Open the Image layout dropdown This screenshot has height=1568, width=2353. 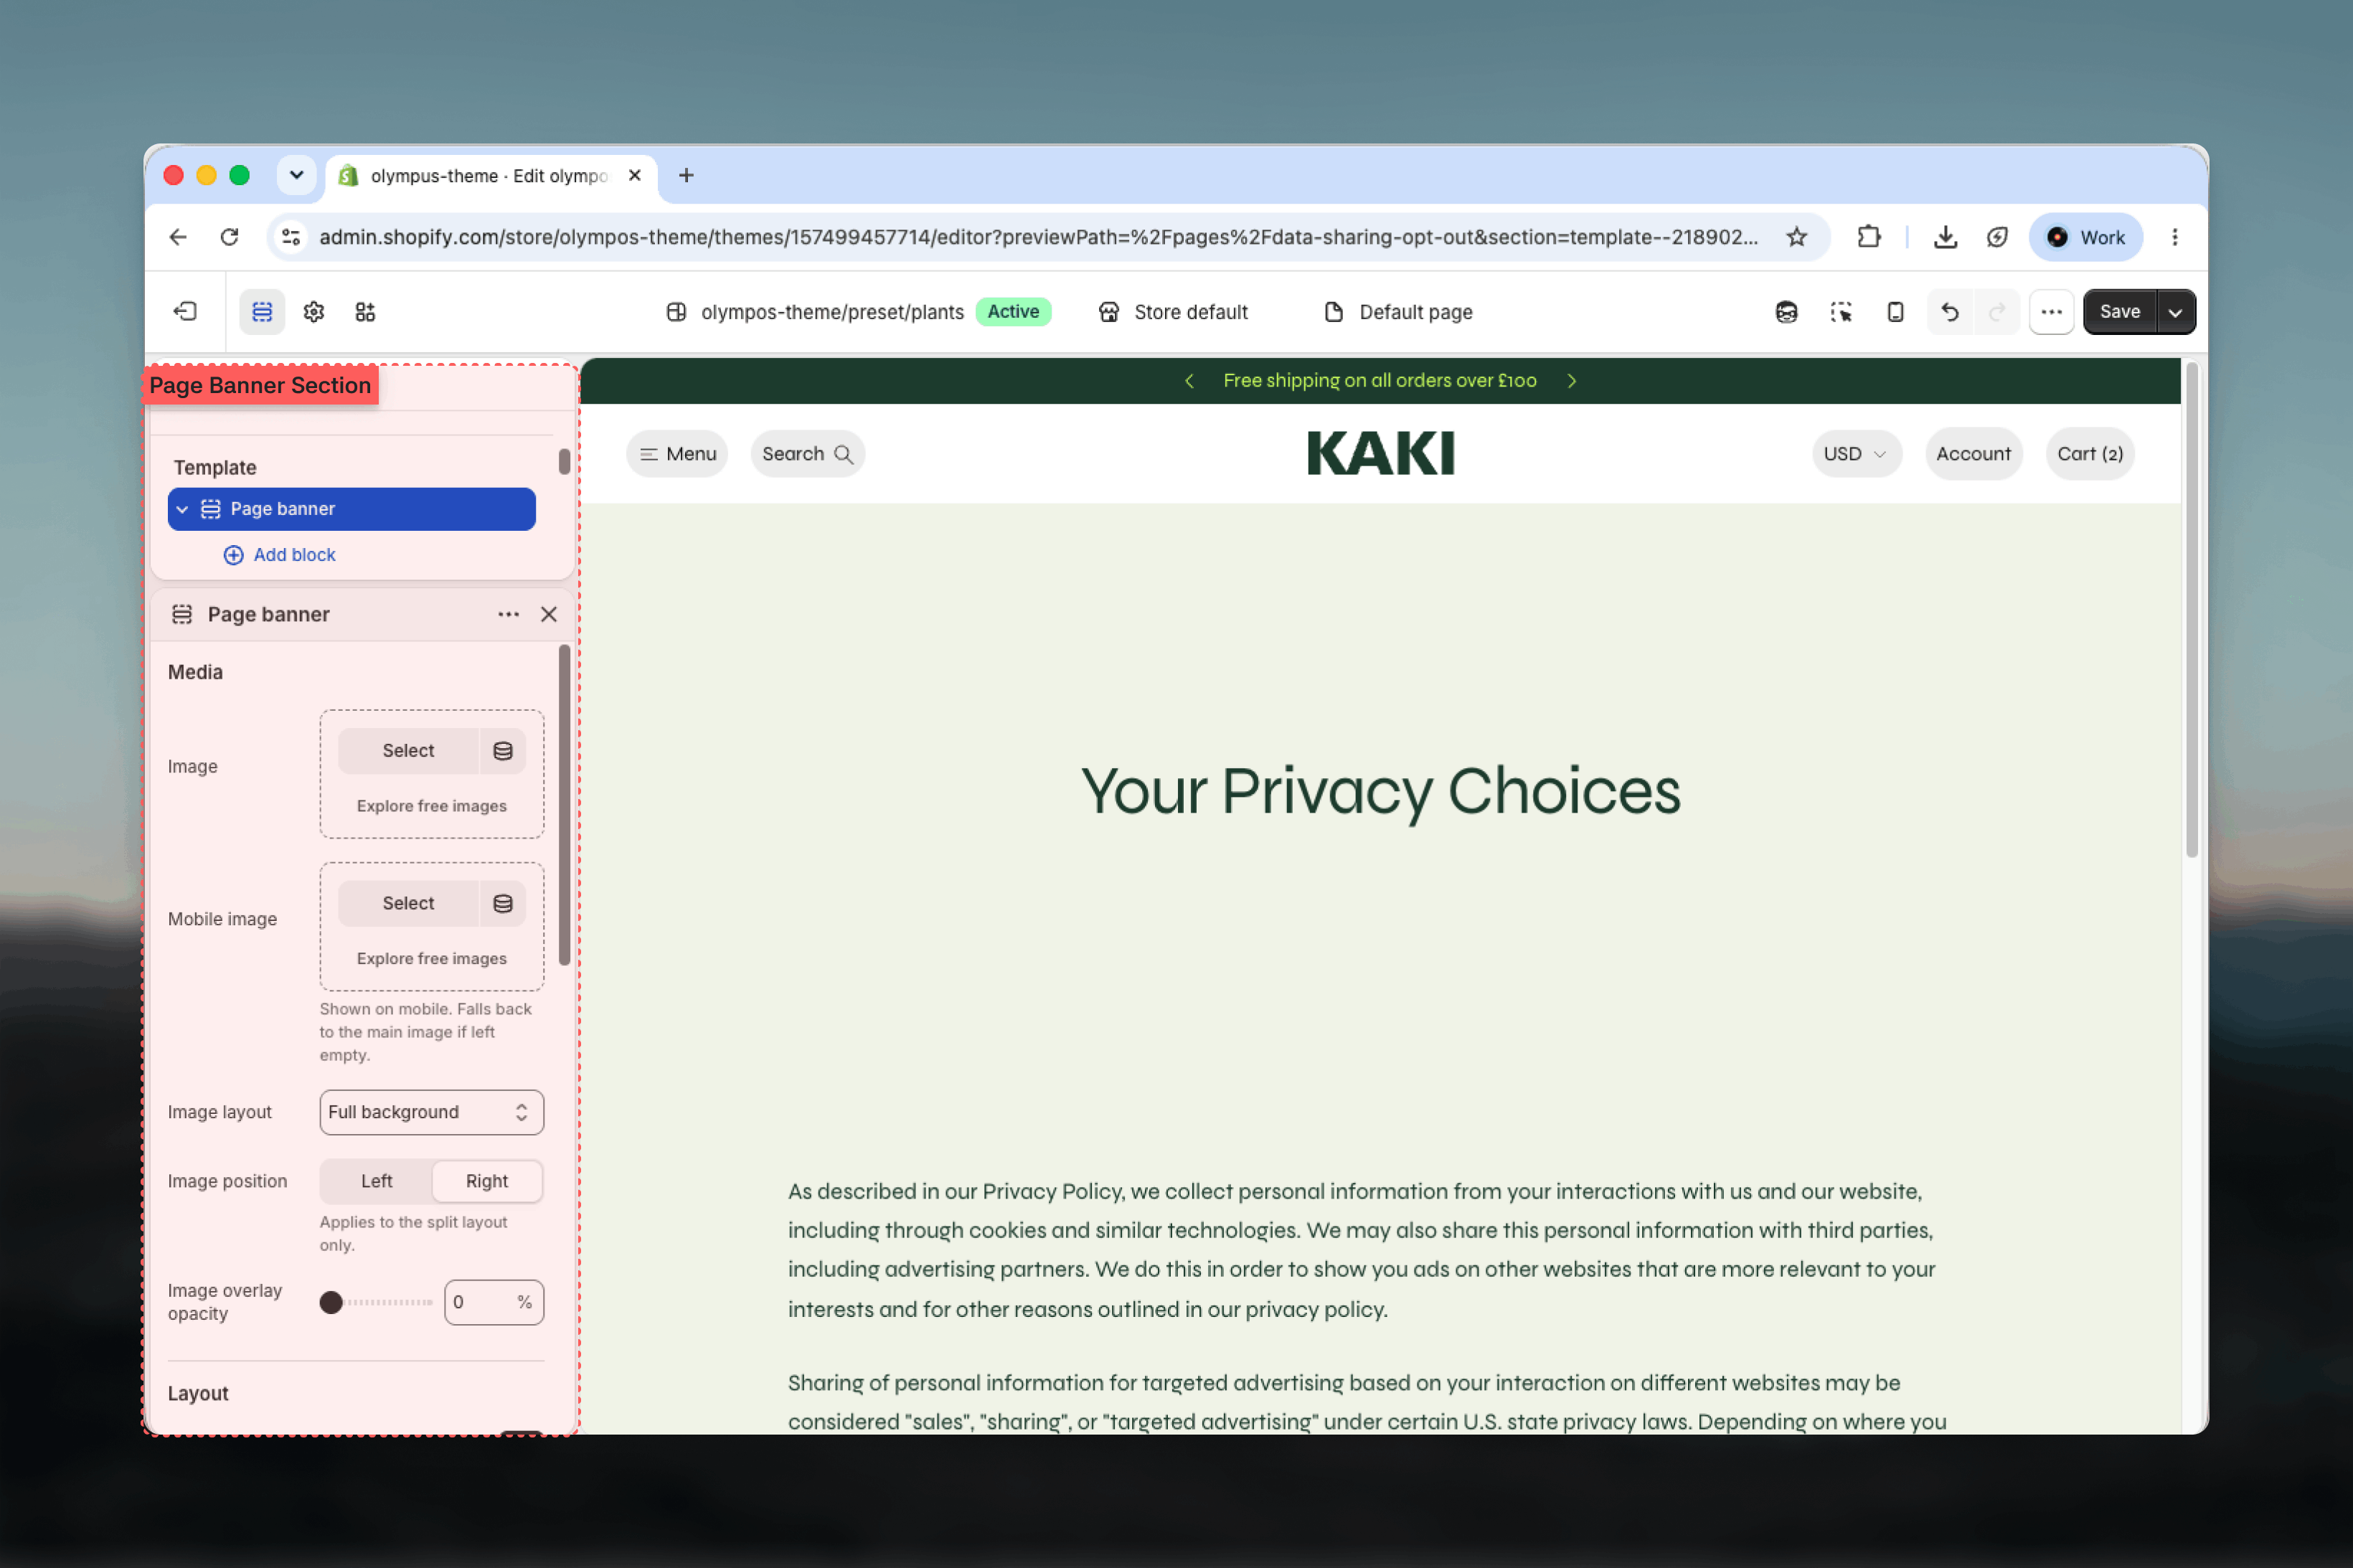(x=431, y=1112)
